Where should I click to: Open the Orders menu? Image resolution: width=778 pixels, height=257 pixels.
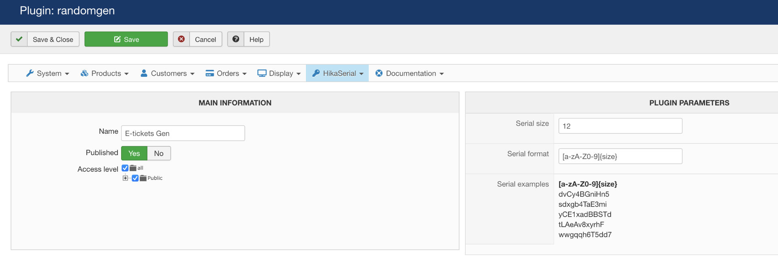(x=226, y=73)
